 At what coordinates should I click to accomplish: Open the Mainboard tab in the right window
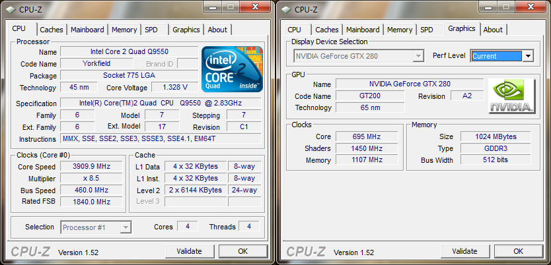point(363,30)
